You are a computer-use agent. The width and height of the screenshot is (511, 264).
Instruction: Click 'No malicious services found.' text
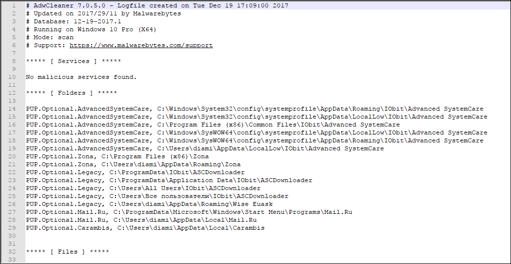tap(82, 77)
